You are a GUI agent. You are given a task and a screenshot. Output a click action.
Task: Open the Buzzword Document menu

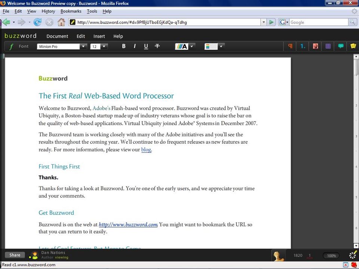click(x=57, y=36)
